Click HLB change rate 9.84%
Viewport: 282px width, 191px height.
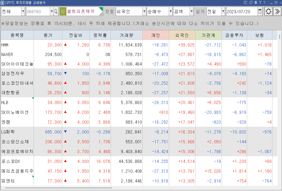click(x=104, y=102)
